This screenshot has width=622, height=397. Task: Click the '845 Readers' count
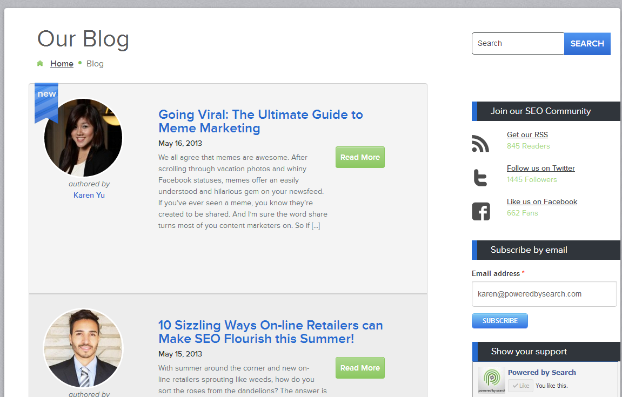point(529,146)
